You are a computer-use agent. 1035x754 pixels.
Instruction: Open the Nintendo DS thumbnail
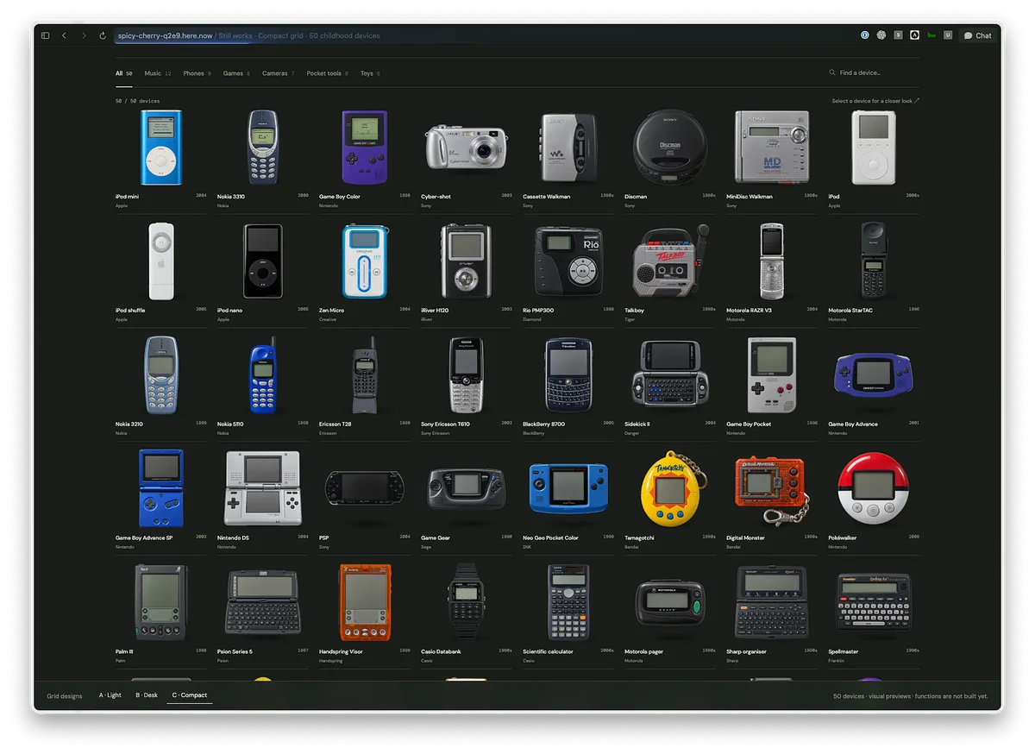point(263,488)
